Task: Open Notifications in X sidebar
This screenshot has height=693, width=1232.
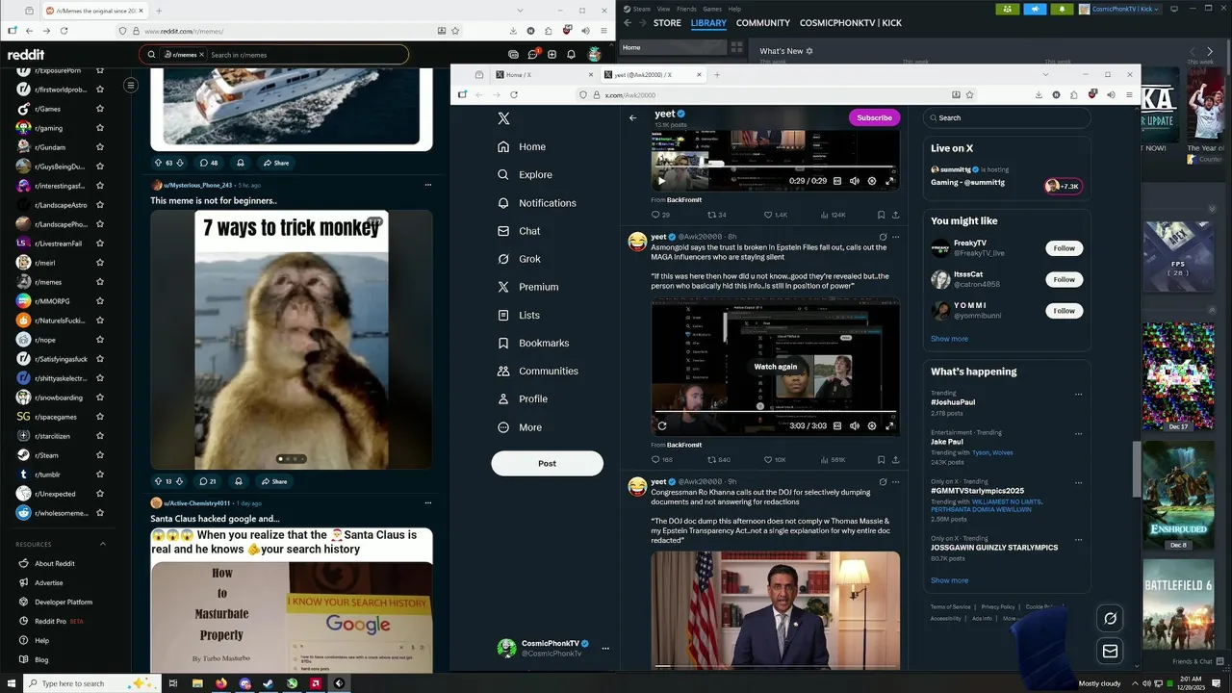Action: click(537, 203)
